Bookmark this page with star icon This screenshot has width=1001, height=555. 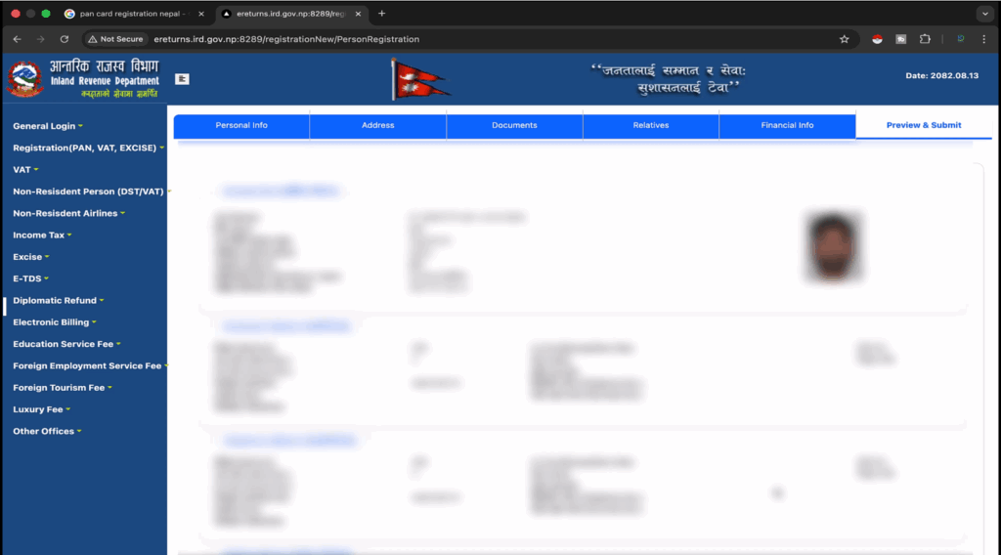click(844, 39)
